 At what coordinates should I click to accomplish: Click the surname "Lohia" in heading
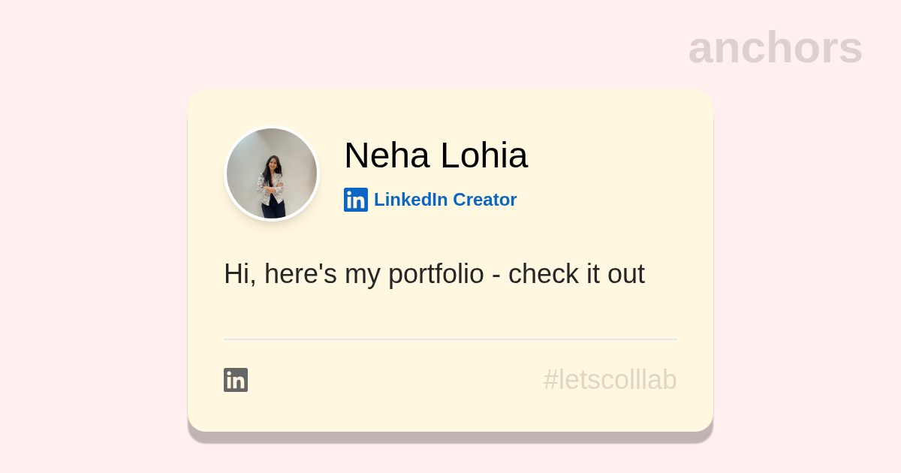pos(484,155)
